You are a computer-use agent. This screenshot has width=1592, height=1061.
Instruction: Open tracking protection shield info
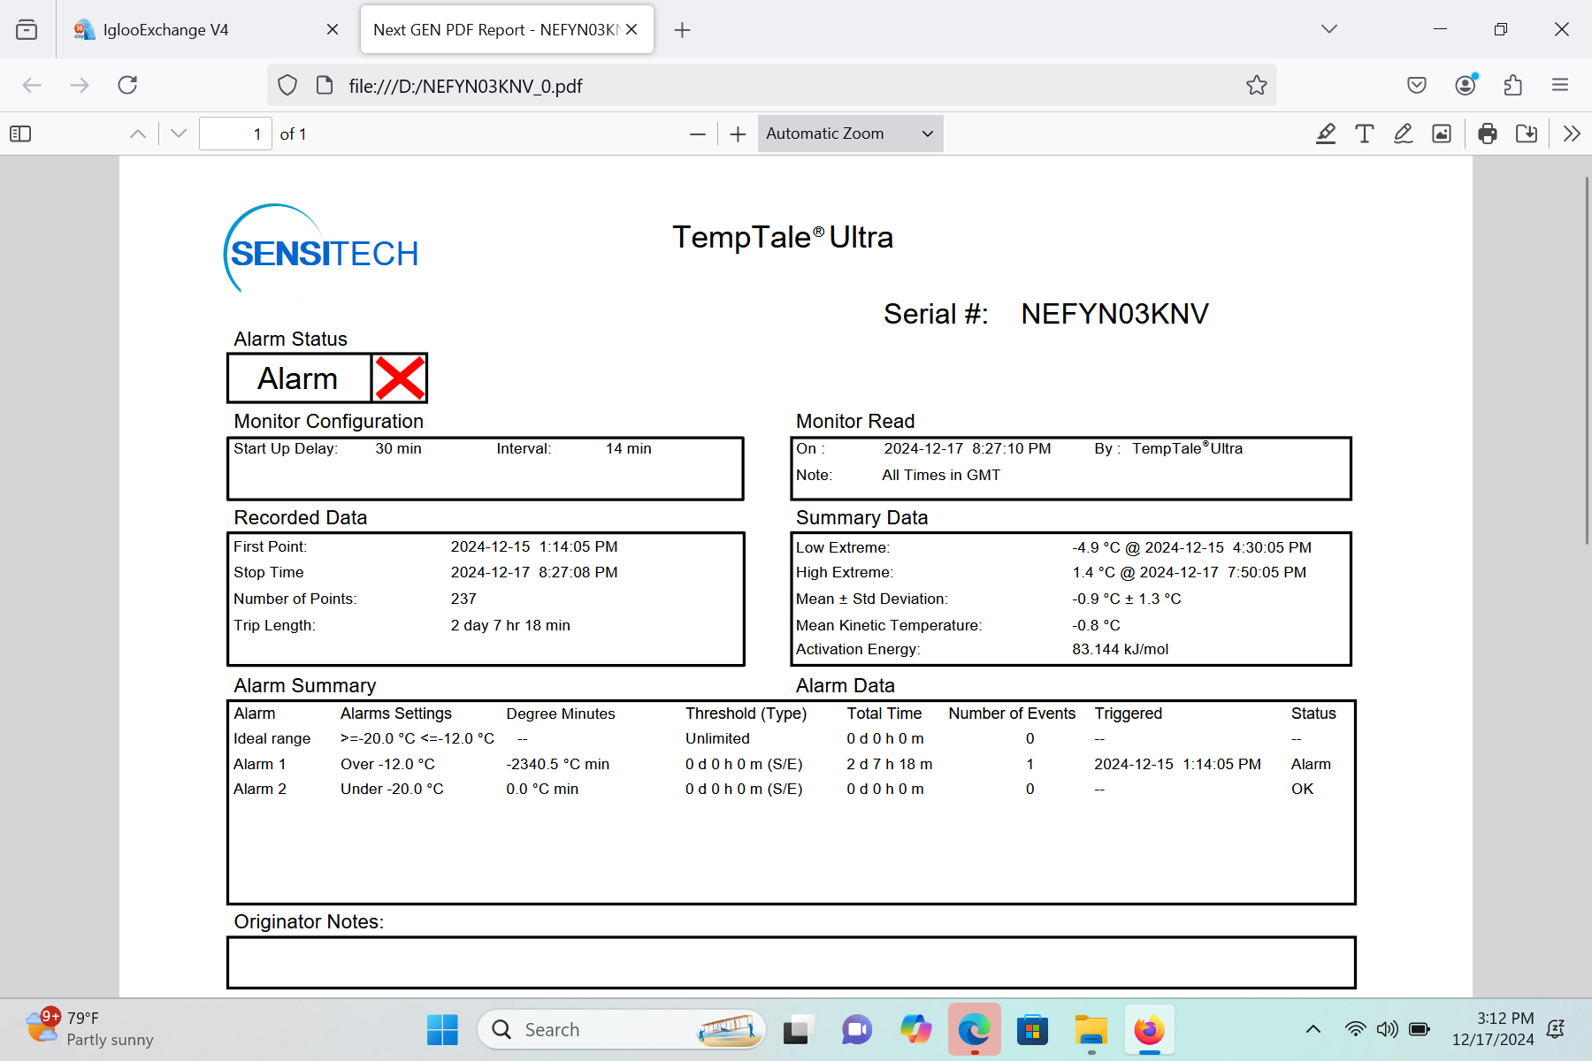pos(287,85)
